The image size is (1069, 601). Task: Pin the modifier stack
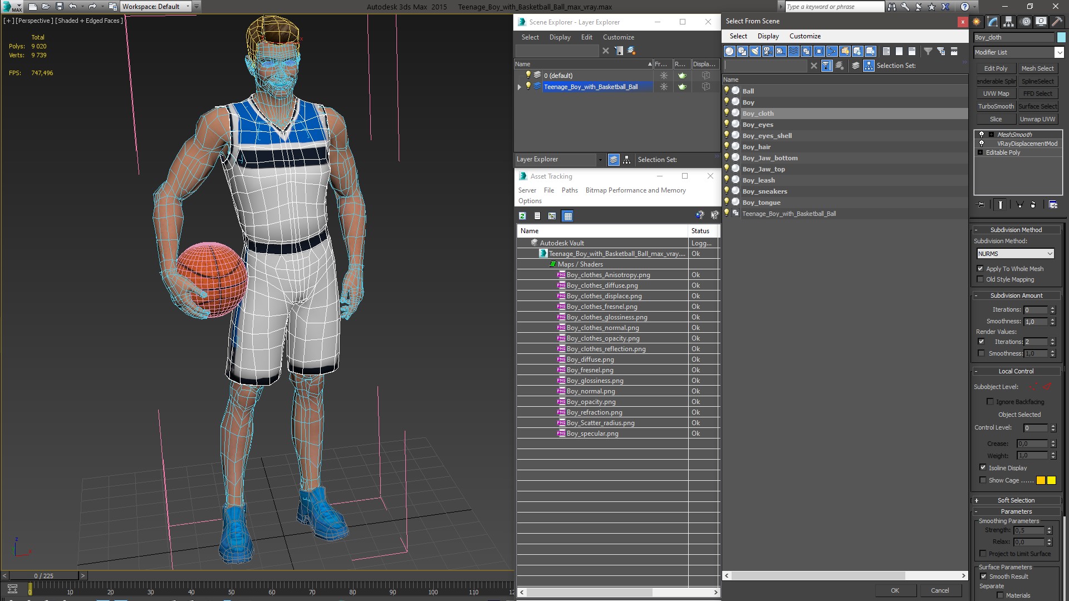point(981,205)
